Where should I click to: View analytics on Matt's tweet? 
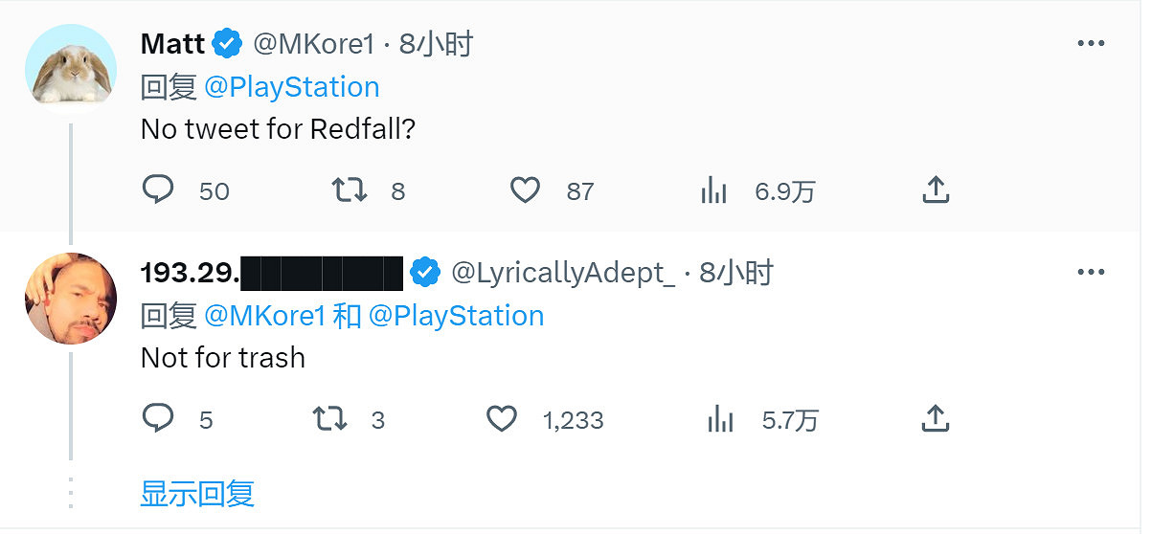click(713, 190)
